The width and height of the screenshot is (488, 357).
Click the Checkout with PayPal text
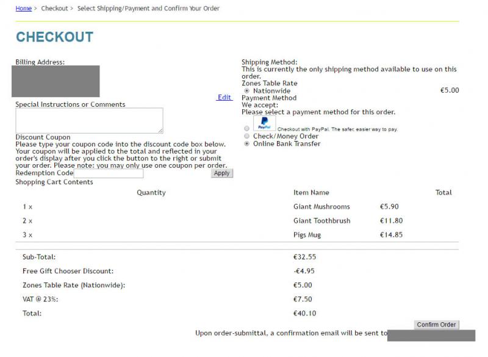pos(337,129)
